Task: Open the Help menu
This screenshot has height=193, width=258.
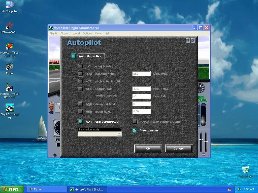Action: coord(107,33)
